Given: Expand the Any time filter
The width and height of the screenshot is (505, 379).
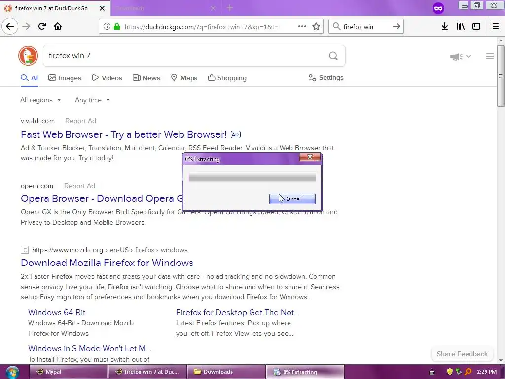Looking at the screenshot, I should point(92,100).
